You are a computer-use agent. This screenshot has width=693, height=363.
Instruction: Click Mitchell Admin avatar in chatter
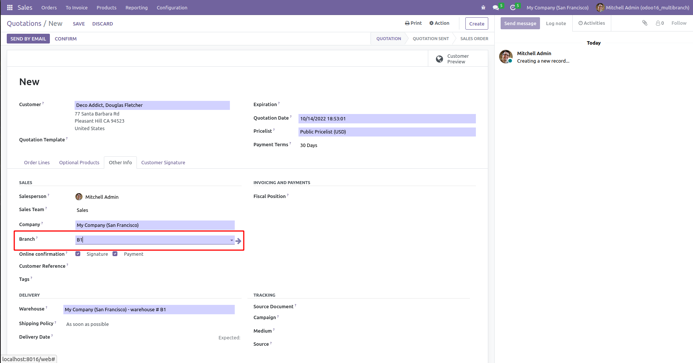(x=506, y=57)
